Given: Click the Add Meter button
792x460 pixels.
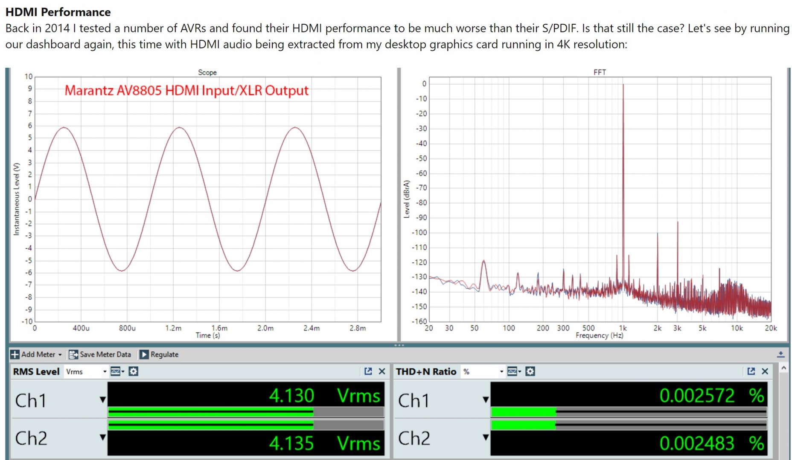Looking at the screenshot, I should (x=36, y=354).
